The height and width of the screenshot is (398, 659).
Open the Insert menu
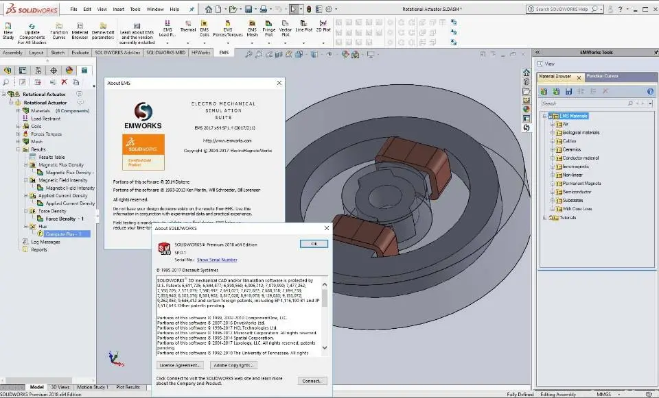pyautogui.click(x=119, y=9)
